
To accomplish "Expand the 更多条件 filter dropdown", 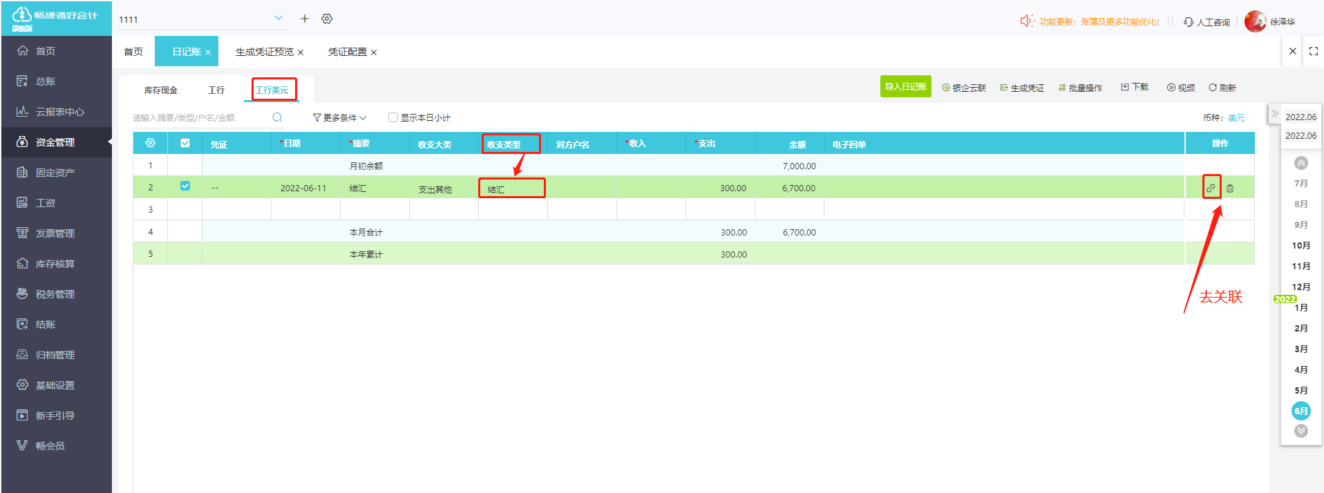I will coord(339,117).
